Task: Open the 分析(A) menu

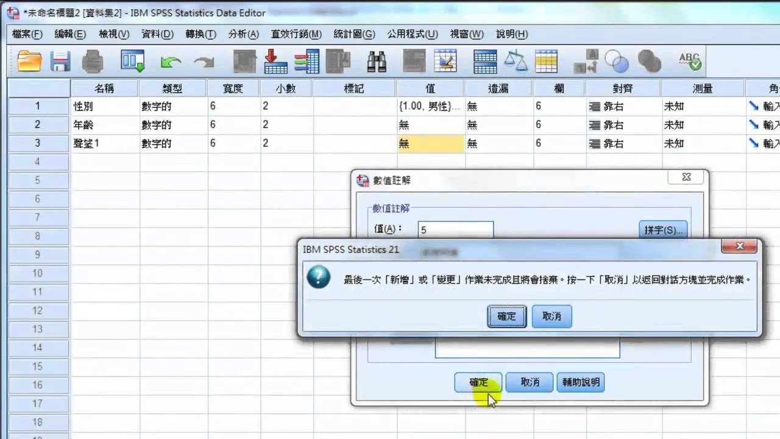Action: click(244, 34)
